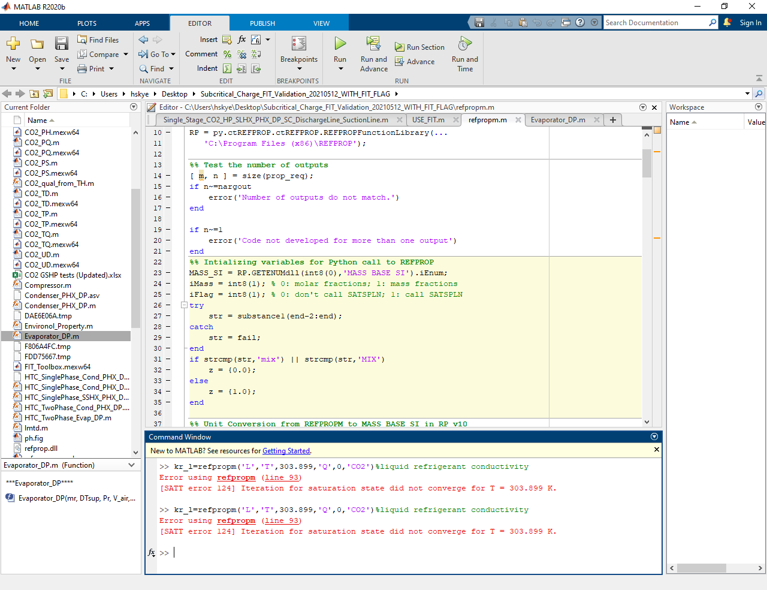Image resolution: width=767 pixels, height=590 pixels.
Task: Collapse the try block fold marker
Action: tap(184, 305)
